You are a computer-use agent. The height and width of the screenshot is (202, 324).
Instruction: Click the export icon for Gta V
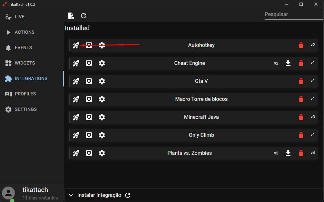tap(89, 81)
